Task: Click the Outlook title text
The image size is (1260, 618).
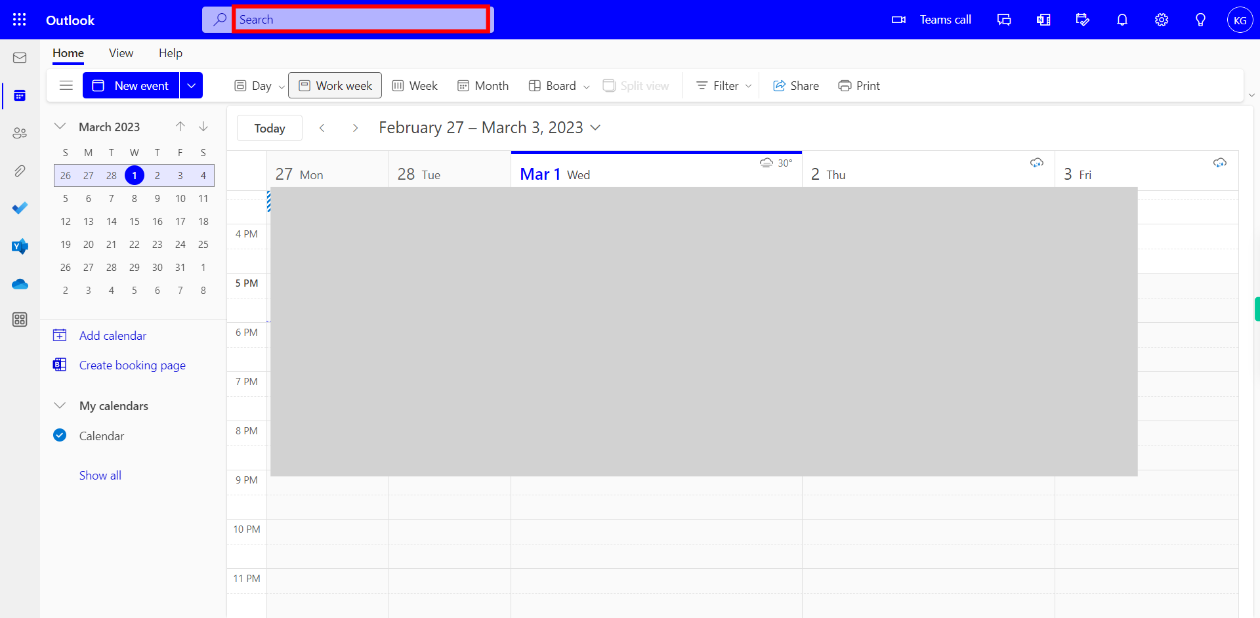Action: click(70, 20)
